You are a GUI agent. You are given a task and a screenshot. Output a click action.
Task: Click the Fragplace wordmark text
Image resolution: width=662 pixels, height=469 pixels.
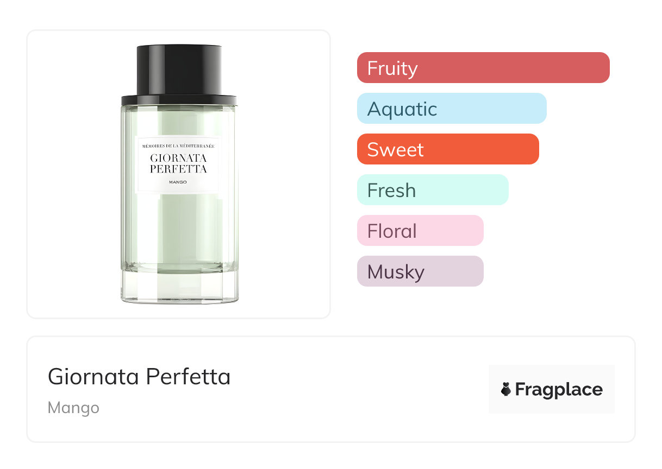tap(559, 389)
